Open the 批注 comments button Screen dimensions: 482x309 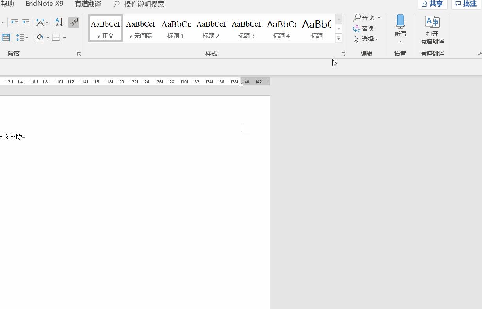[x=466, y=4]
